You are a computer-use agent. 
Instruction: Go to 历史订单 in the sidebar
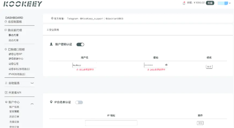click(x=14, y=117)
